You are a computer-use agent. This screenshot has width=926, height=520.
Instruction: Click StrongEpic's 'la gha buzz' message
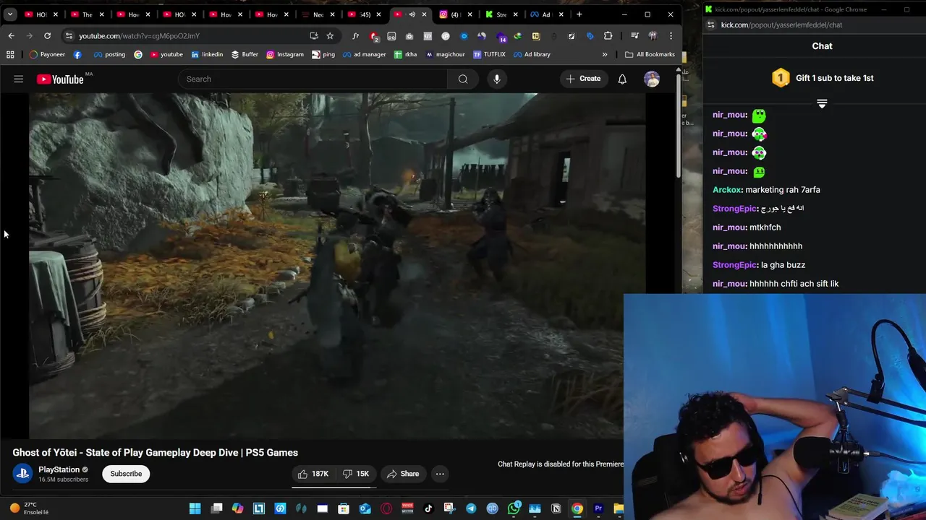[x=783, y=265]
